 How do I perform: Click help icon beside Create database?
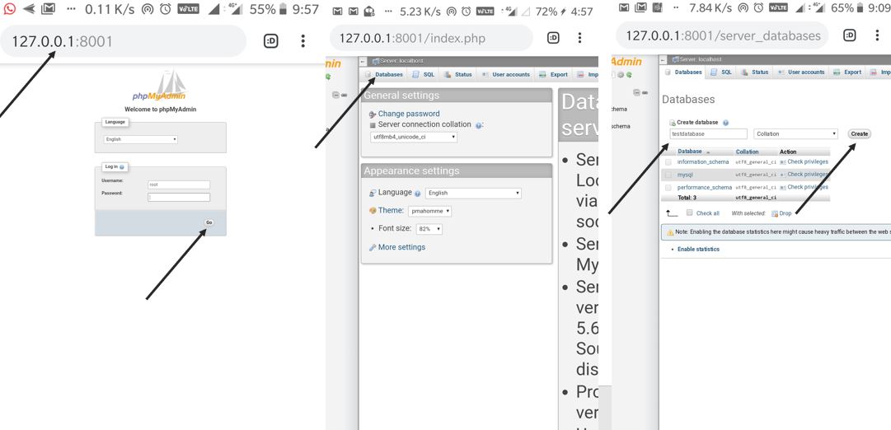(x=725, y=123)
